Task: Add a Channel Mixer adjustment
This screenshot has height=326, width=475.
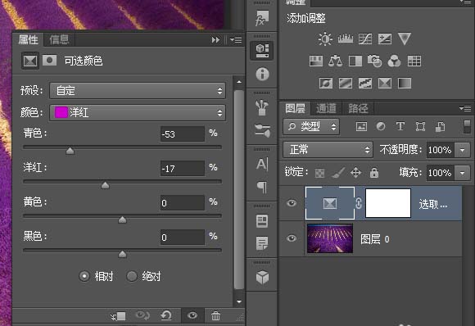Action: 394,61
